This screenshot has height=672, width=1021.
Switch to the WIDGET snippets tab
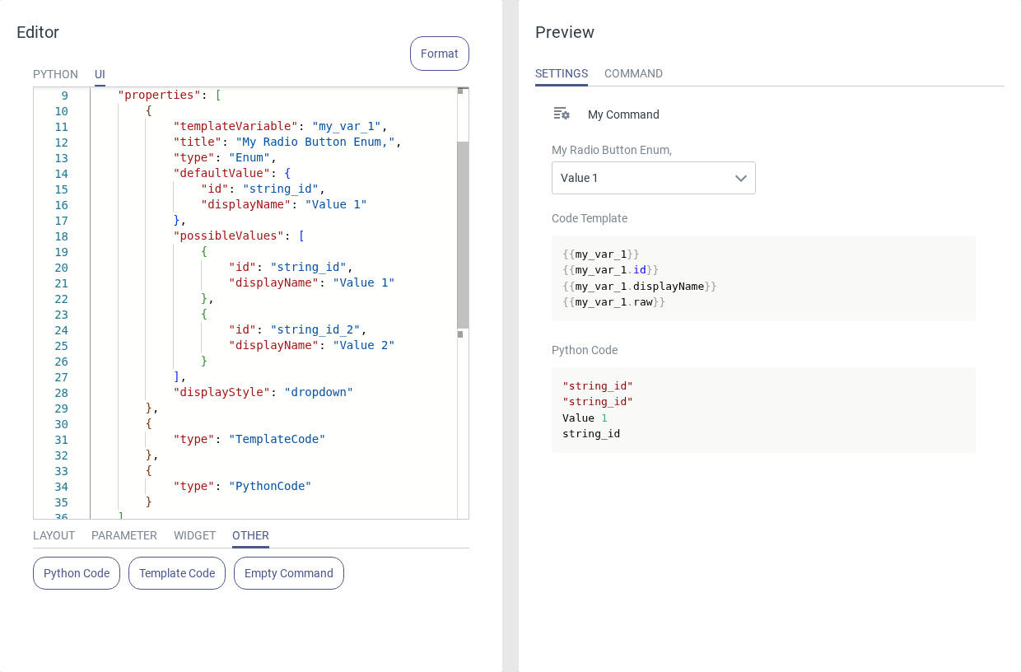194,535
